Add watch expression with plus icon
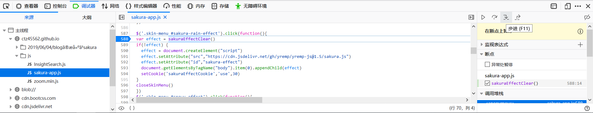This screenshot has width=593, height=113. coord(580,45)
